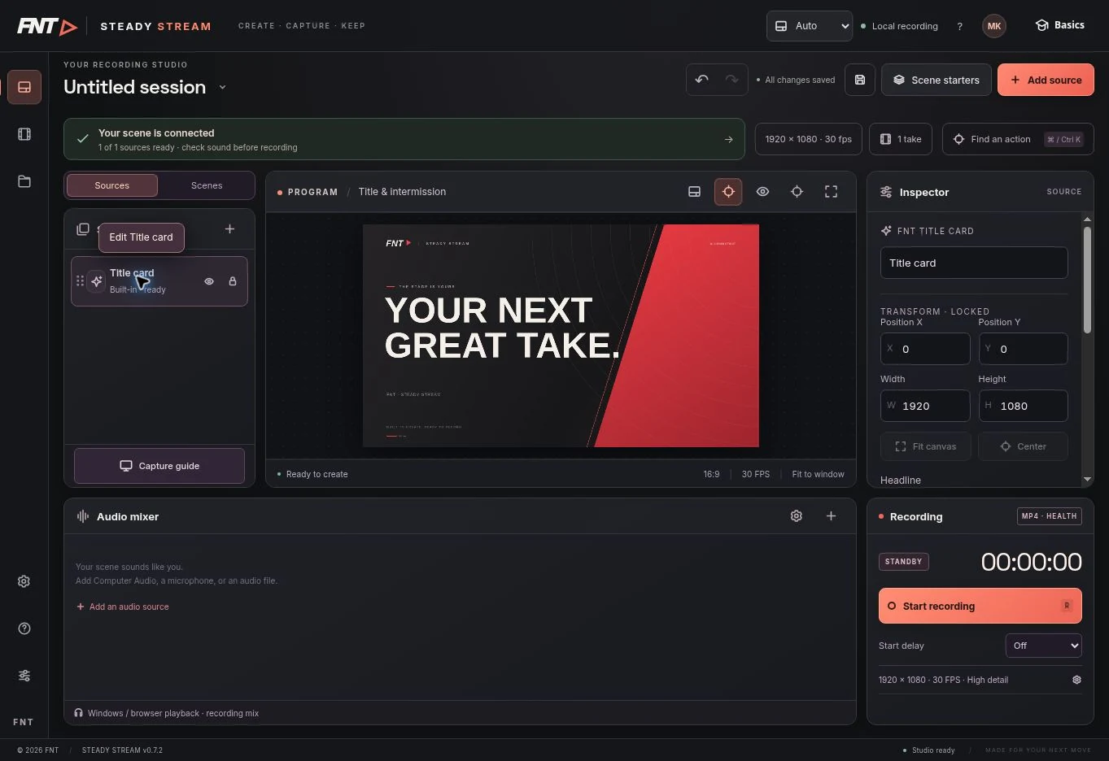
Task: Open the folder files sidebar icon
Action: 24,181
